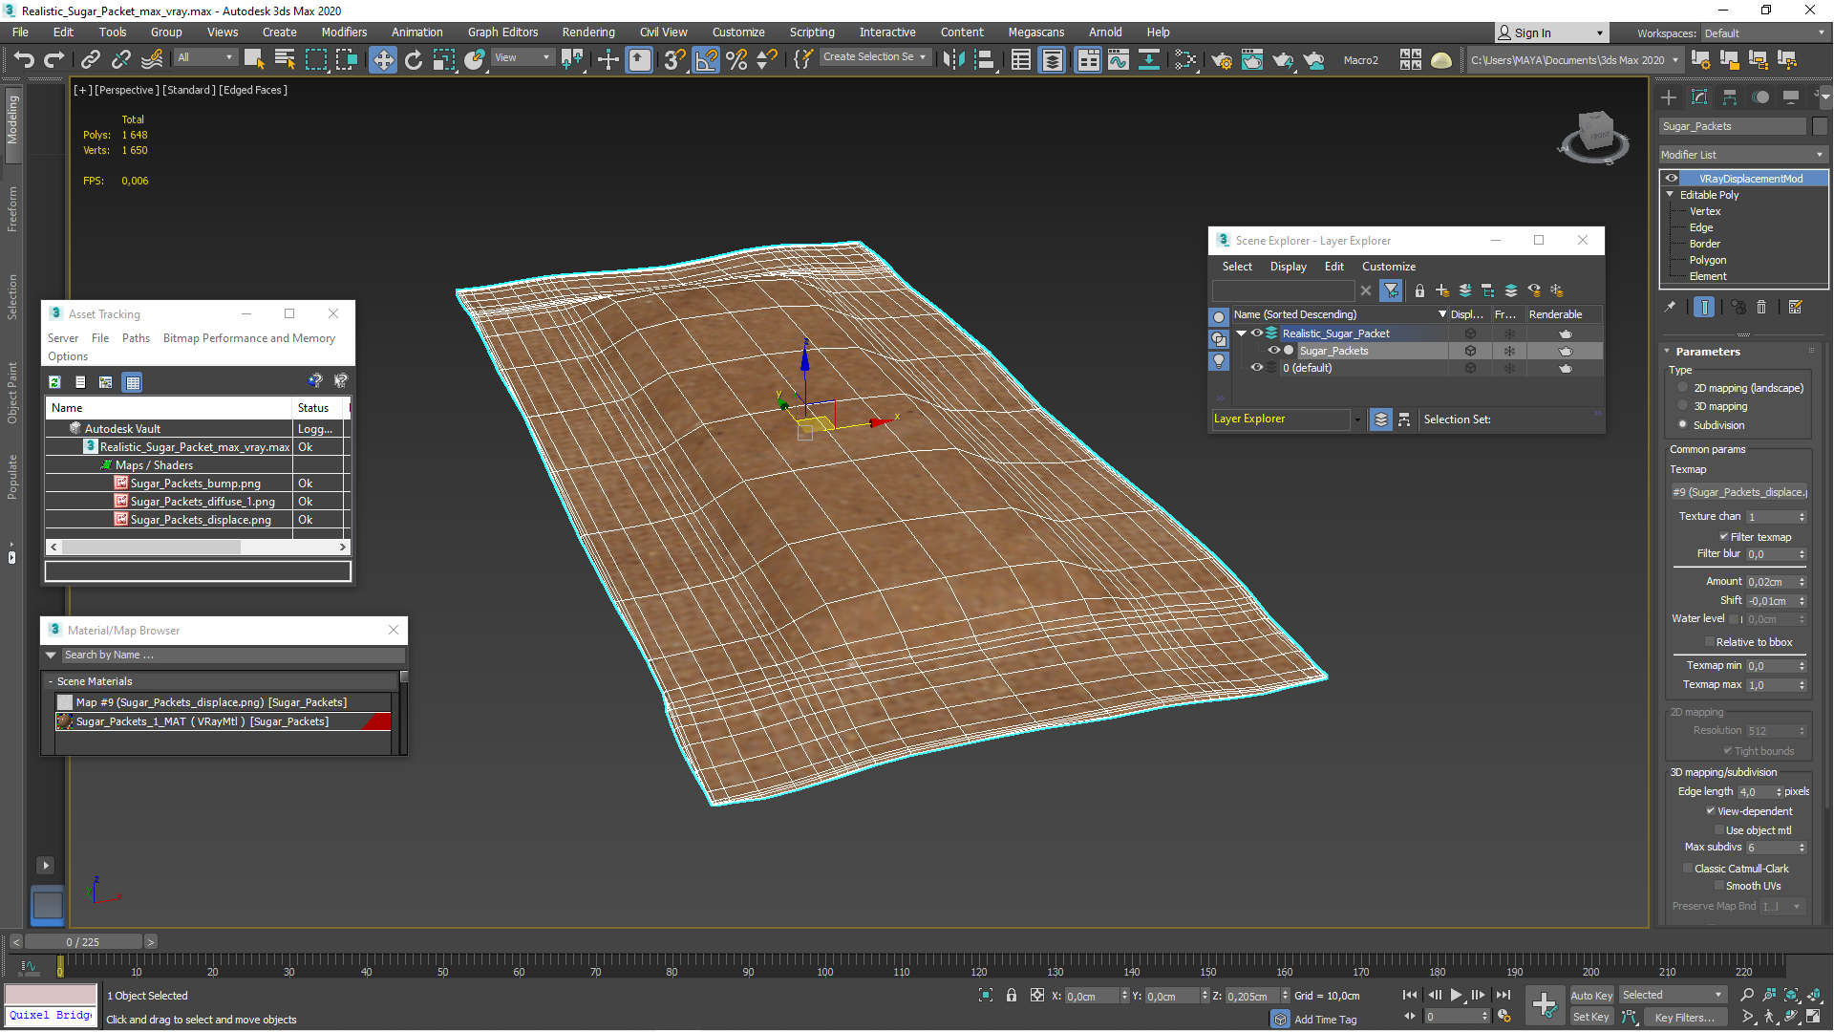Click Zoom Extents icon in navigation controls
Viewport: 1834px width, 1032px height.
coord(1791,995)
